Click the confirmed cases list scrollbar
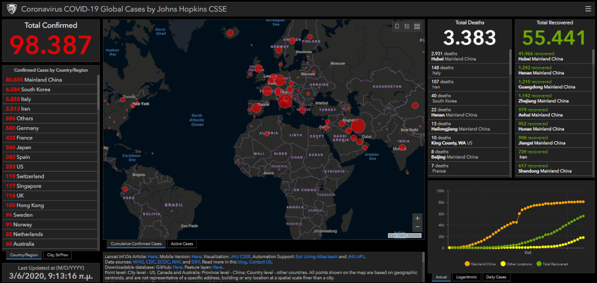Image resolution: width=597 pixels, height=283 pixels. (x=99, y=91)
